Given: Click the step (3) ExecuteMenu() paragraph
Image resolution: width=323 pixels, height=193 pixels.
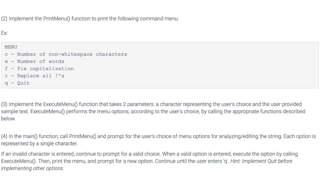Looking at the screenshot, I should coord(153,112).
